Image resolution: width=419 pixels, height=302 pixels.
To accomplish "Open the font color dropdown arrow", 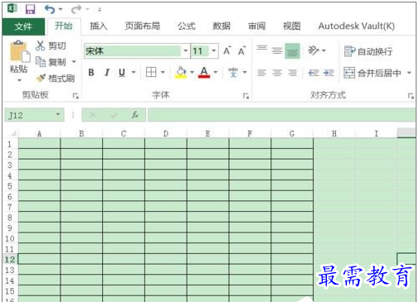I will 216,73.
